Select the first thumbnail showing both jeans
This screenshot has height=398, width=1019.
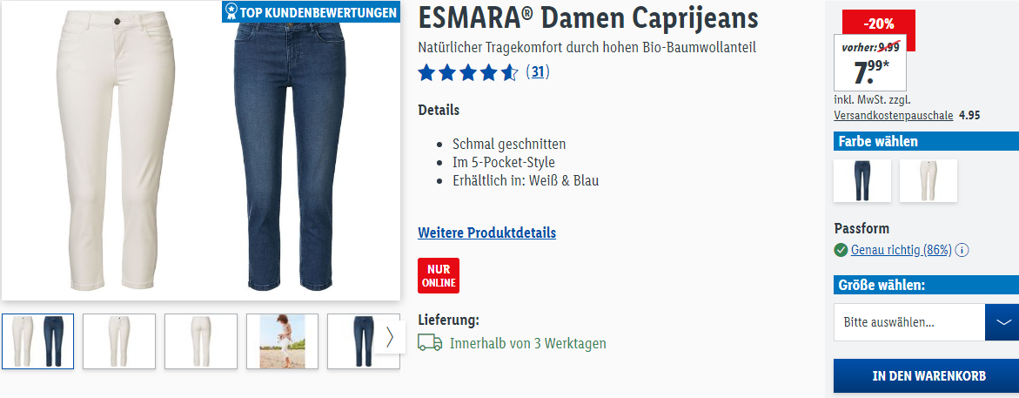coord(37,341)
